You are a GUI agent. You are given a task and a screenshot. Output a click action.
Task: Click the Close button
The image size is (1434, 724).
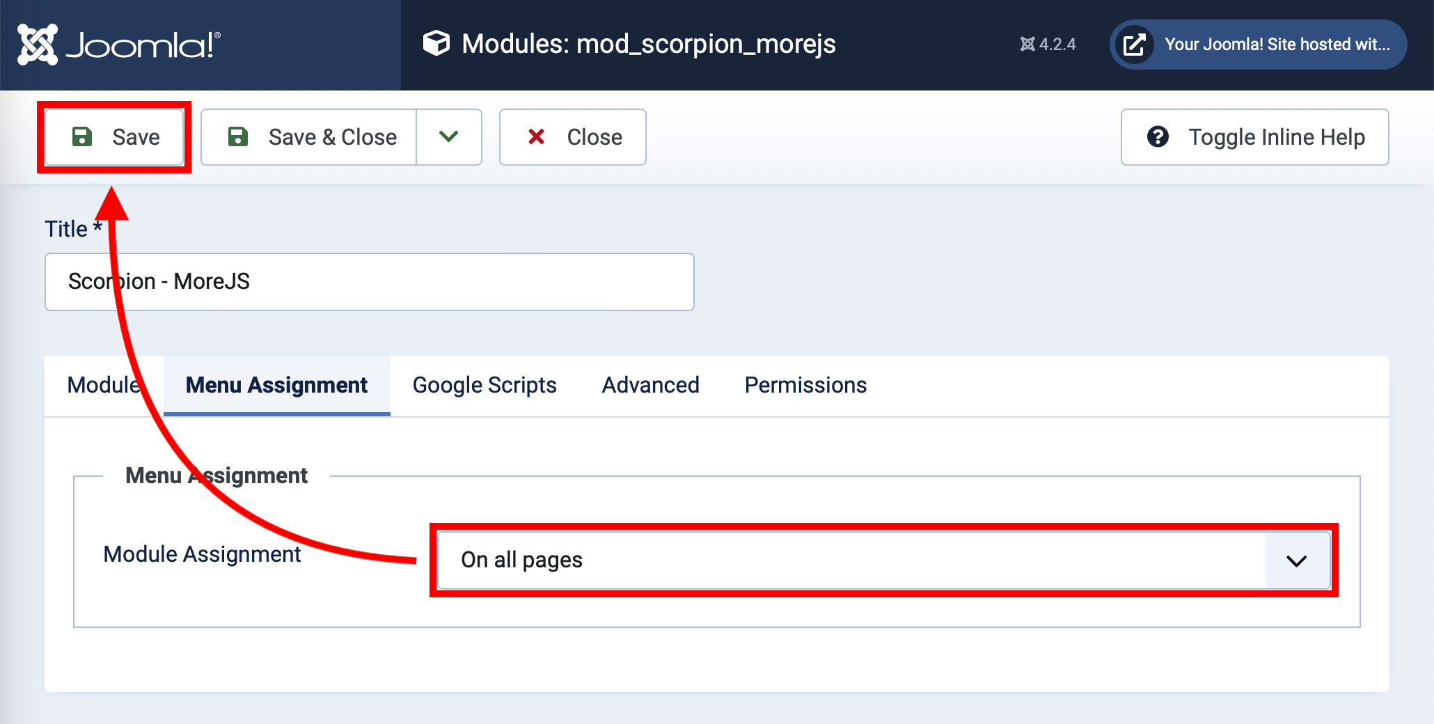point(573,137)
